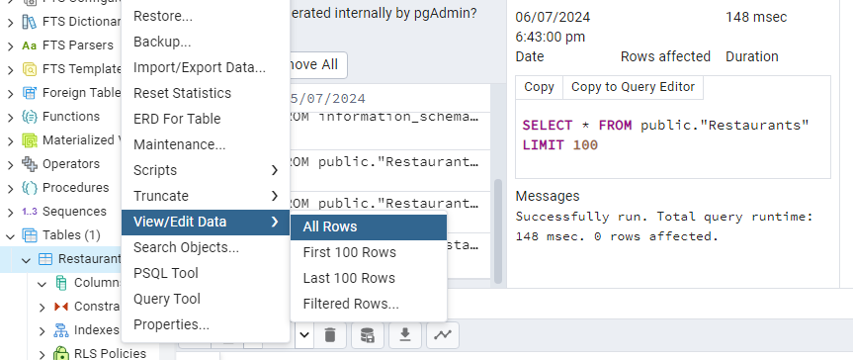The width and height of the screenshot is (853, 360).
Task: Click the Sequences tree icon
Action: 29,212
